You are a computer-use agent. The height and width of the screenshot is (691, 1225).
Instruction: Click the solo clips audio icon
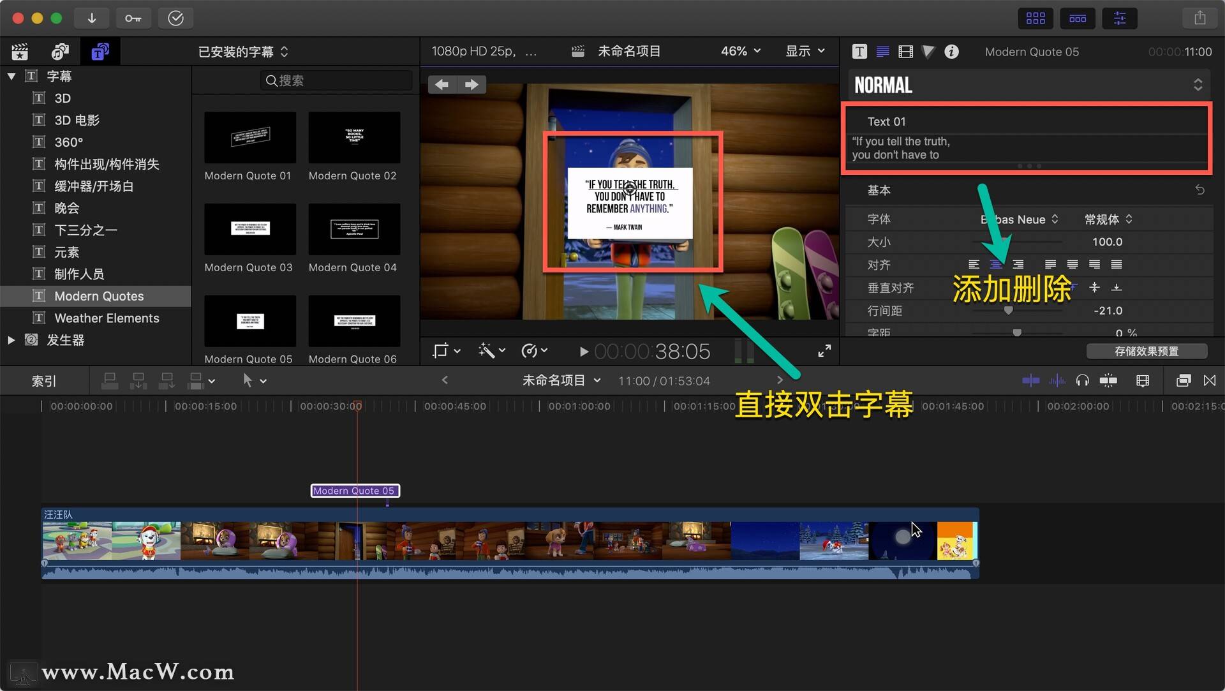point(1057,380)
